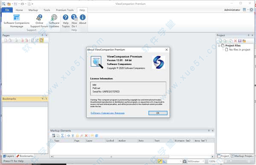Open the dropdown arrow next to open folder icon
The image size is (256, 165).
click(12, 4)
